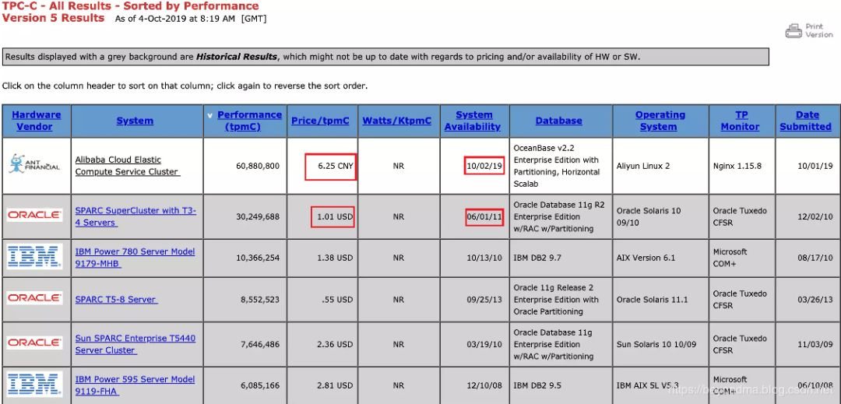
Task: Sort by Watts/KtpmC column header
Action: pyautogui.click(x=397, y=121)
